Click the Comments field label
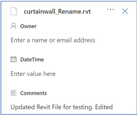Screen dimensions: 137x115 pos(34,93)
